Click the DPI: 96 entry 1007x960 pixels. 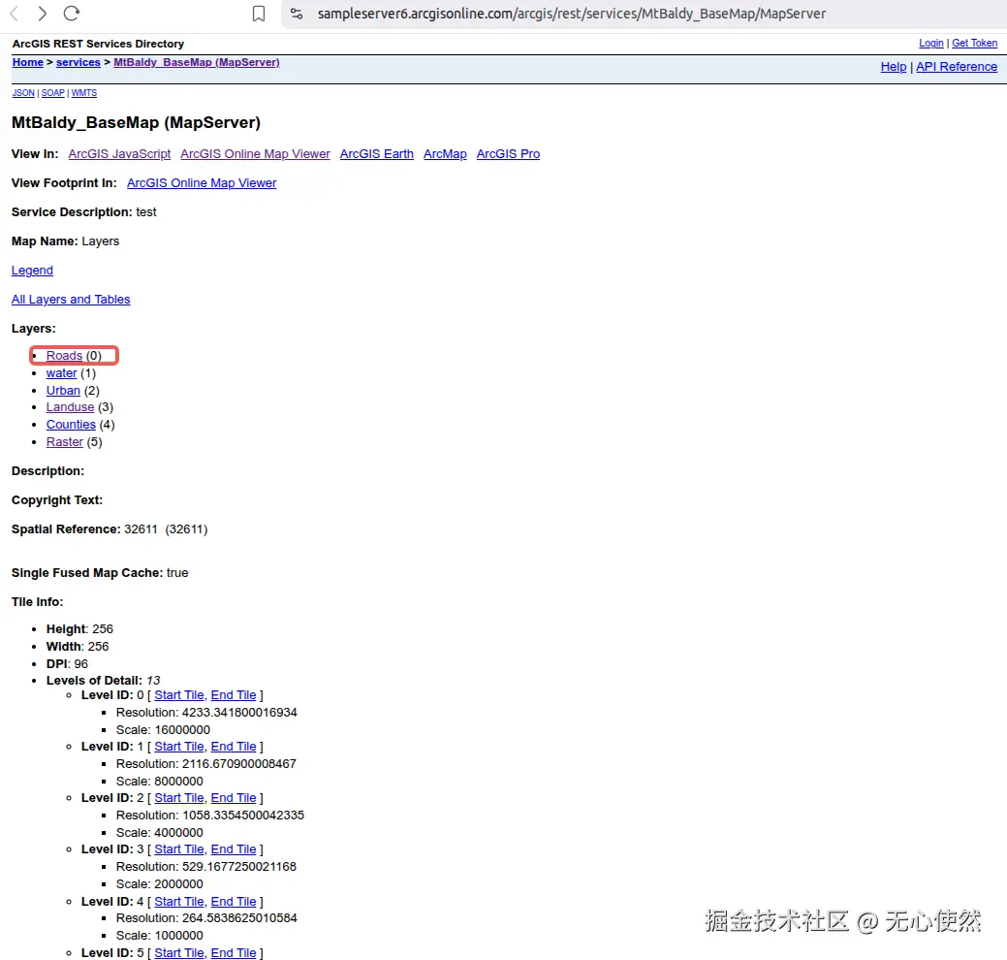point(67,664)
